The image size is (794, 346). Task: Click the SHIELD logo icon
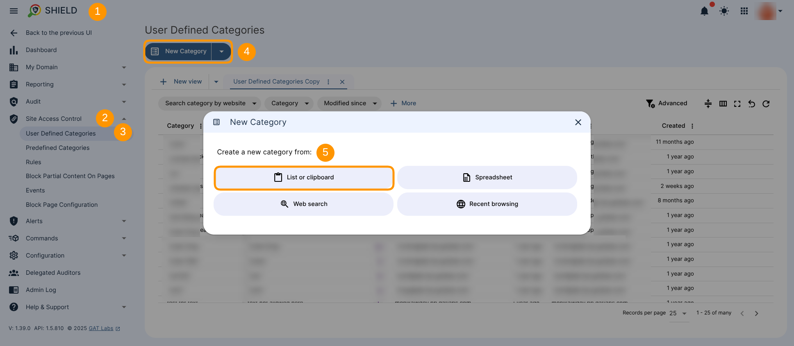coord(34,11)
